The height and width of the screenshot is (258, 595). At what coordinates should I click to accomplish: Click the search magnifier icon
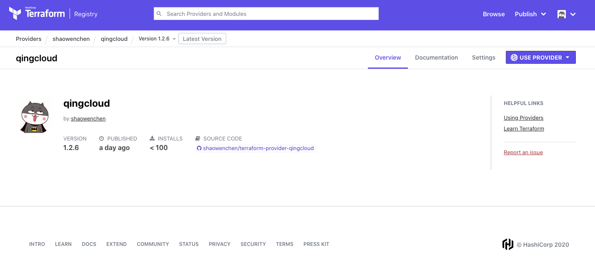[159, 14]
